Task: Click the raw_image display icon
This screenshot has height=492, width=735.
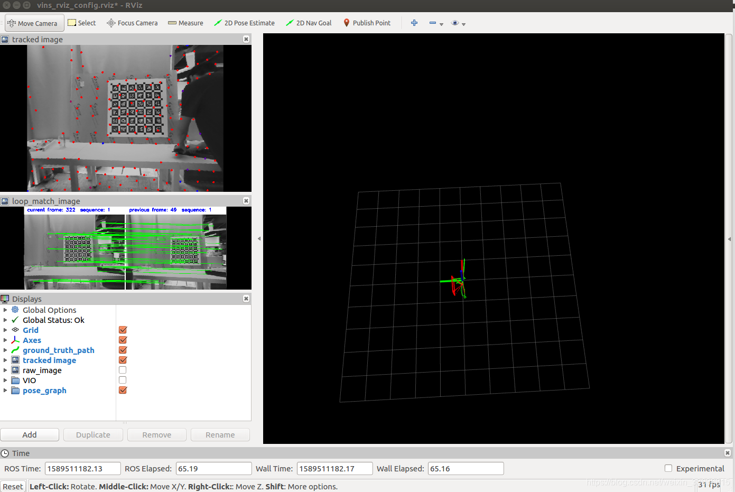Action: click(15, 370)
